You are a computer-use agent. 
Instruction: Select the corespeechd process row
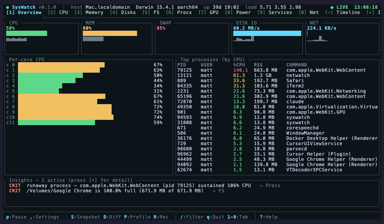click(x=277, y=128)
